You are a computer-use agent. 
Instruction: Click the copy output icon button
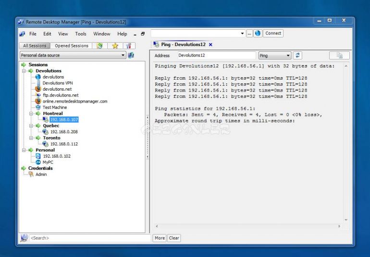tap(339, 56)
